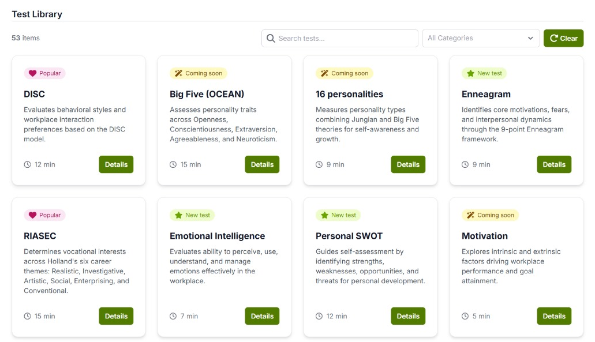Click the wand icon on Motivation card

coord(470,215)
